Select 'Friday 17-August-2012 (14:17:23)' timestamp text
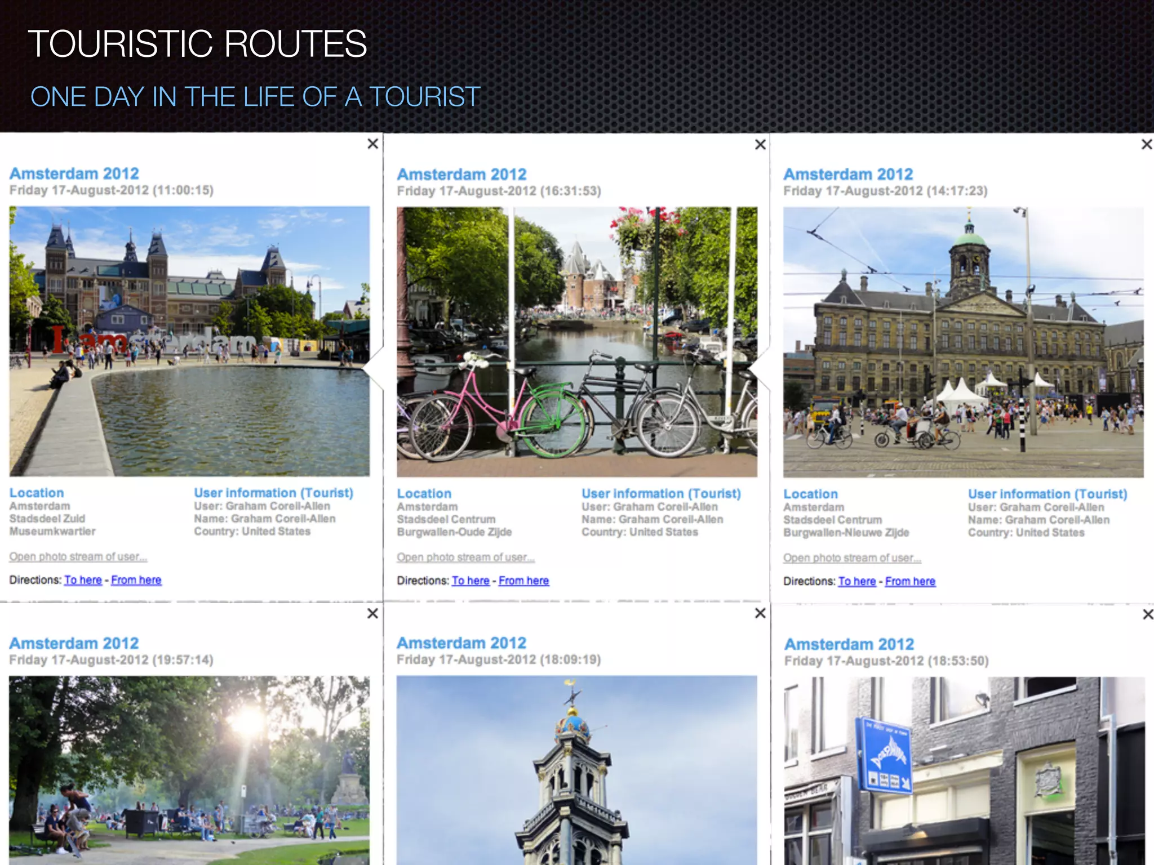Image resolution: width=1154 pixels, height=865 pixels. pyautogui.click(x=885, y=191)
